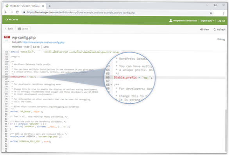
Task: Click the require_once ABSPATH wp-settings.php line
Action: pos(36,137)
